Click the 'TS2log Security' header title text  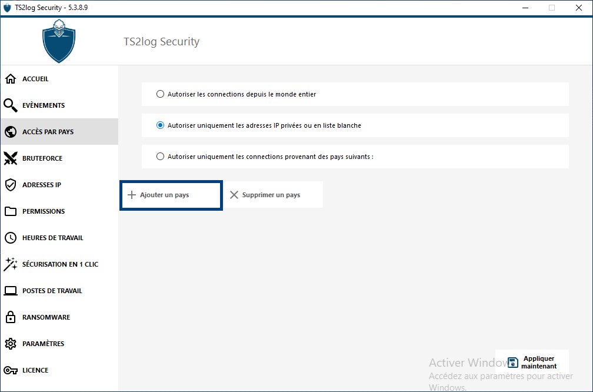point(161,42)
